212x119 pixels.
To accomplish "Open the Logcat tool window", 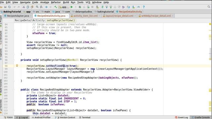I will click(22, 117).
